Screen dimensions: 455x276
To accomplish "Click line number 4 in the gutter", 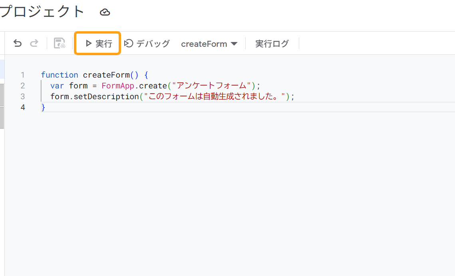I will 23,108.
